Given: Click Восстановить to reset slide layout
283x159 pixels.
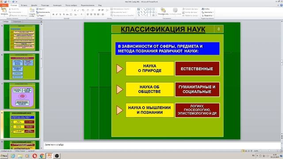Looking at the screenshot, I should [x=43, y=12].
